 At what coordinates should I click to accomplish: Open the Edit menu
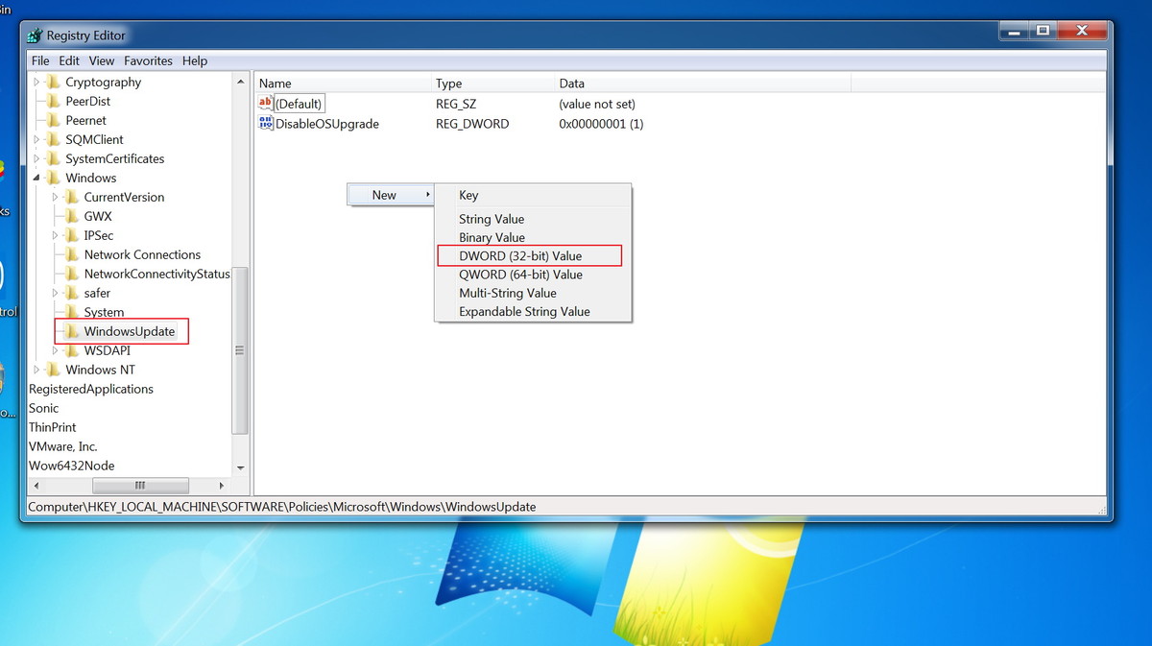(x=69, y=60)
